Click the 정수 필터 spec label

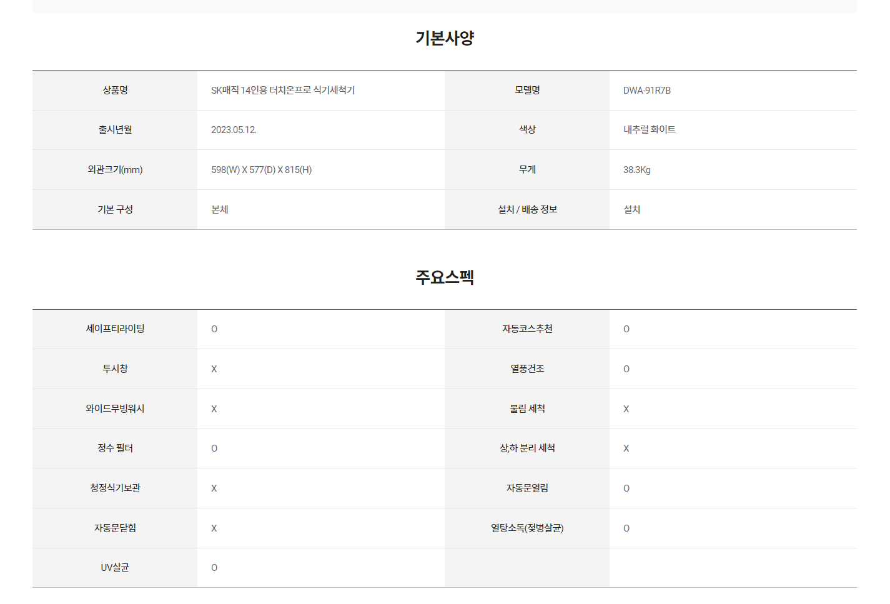115,448
